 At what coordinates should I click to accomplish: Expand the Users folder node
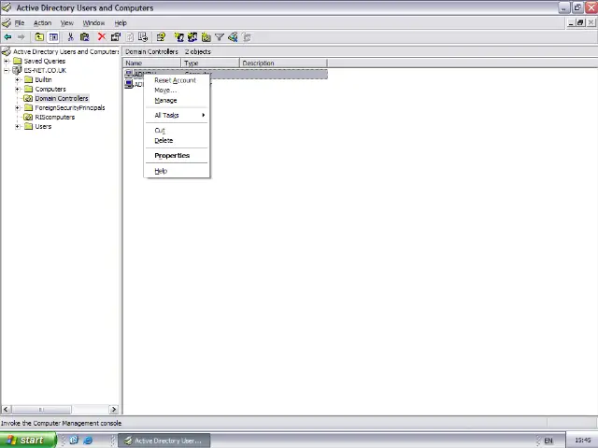click(x=17, y=127)
